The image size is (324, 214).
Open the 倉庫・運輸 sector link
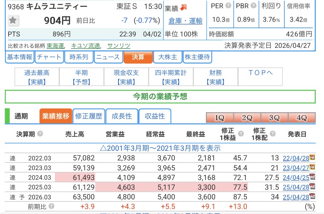coord(185,21)
